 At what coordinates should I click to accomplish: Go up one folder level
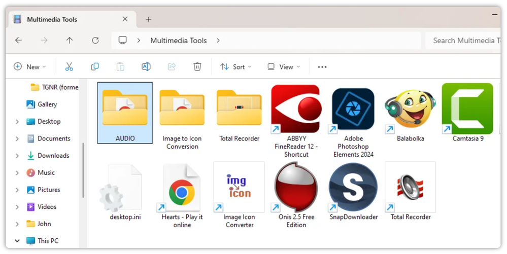point(70,41)
